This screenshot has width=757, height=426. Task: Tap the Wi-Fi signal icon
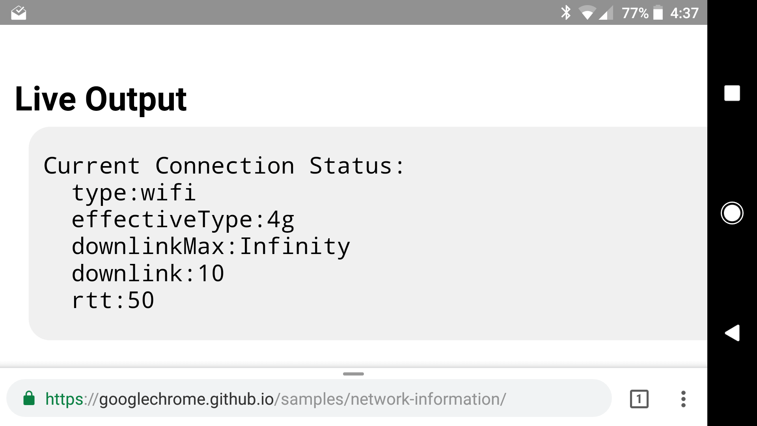click(587, 13)
